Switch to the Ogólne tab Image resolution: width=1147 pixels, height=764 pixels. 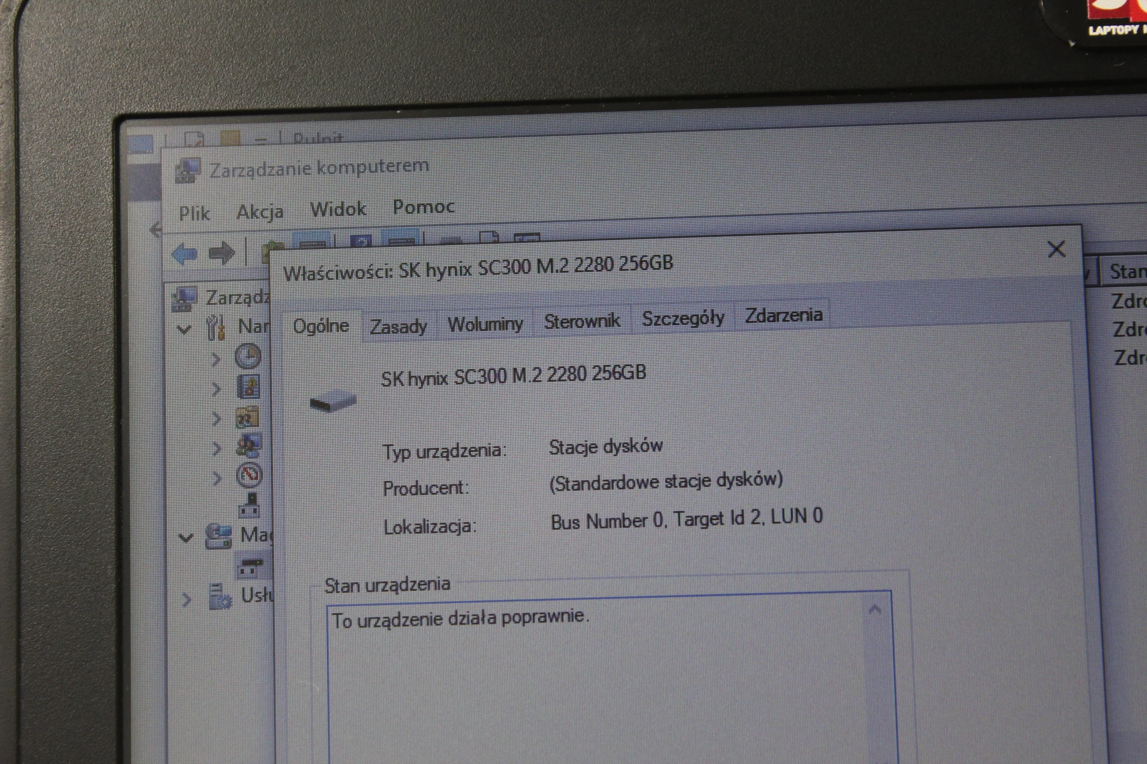click(x=321, y=326)
